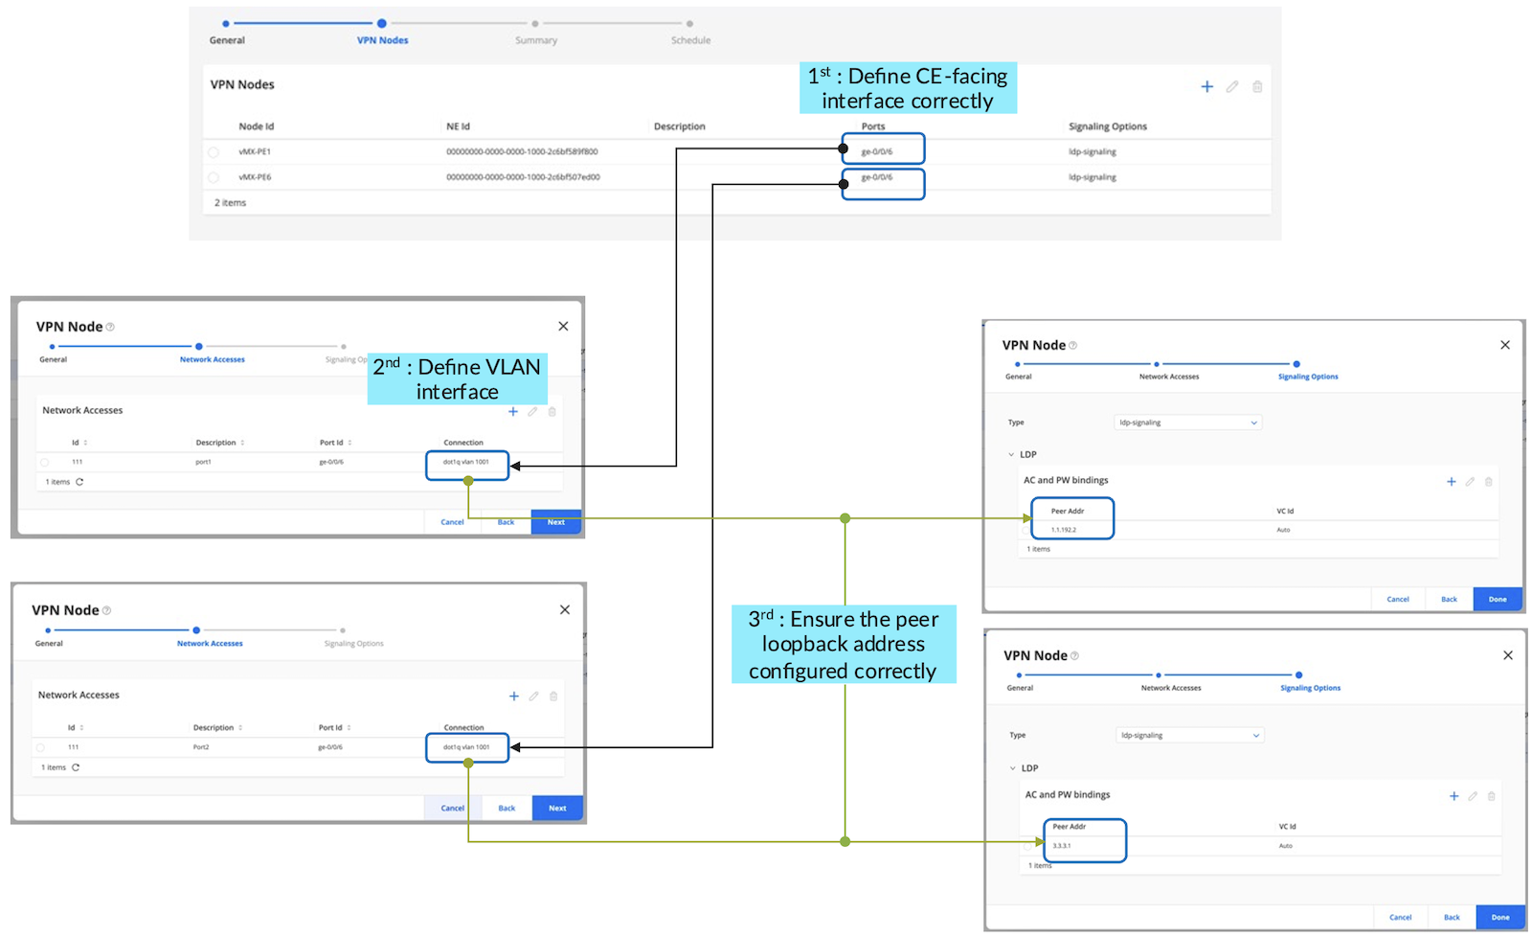Click delete trash in the 3.3.3.1 peer dialog
The width and height of the screenshot is (1532, 937).
click(1491, 796)
